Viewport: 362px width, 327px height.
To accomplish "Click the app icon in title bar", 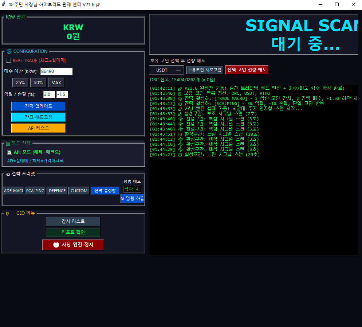I will [x=4, y=4].
